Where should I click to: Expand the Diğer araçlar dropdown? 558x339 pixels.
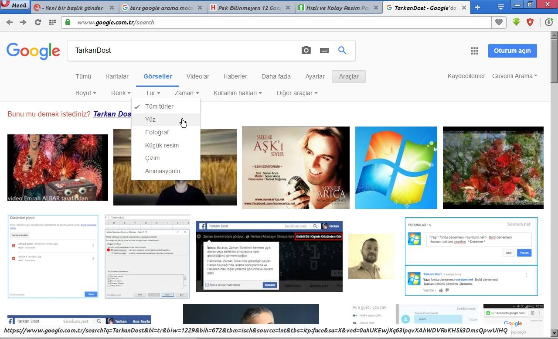[x=297, y=93]
